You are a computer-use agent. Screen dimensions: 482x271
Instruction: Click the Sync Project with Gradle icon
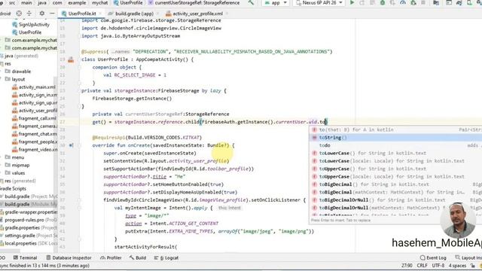(459, 3)
